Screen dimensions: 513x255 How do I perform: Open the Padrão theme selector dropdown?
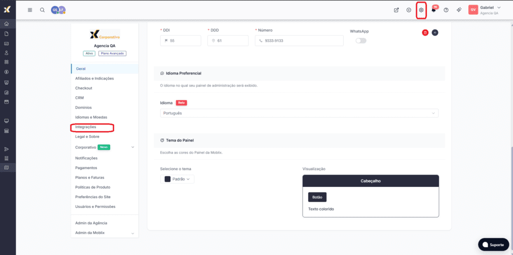[177, 179]
